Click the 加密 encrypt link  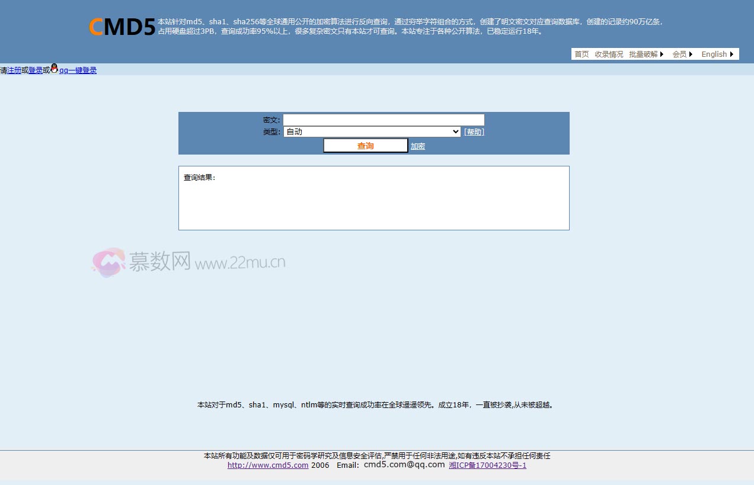(x=417, y=146)
